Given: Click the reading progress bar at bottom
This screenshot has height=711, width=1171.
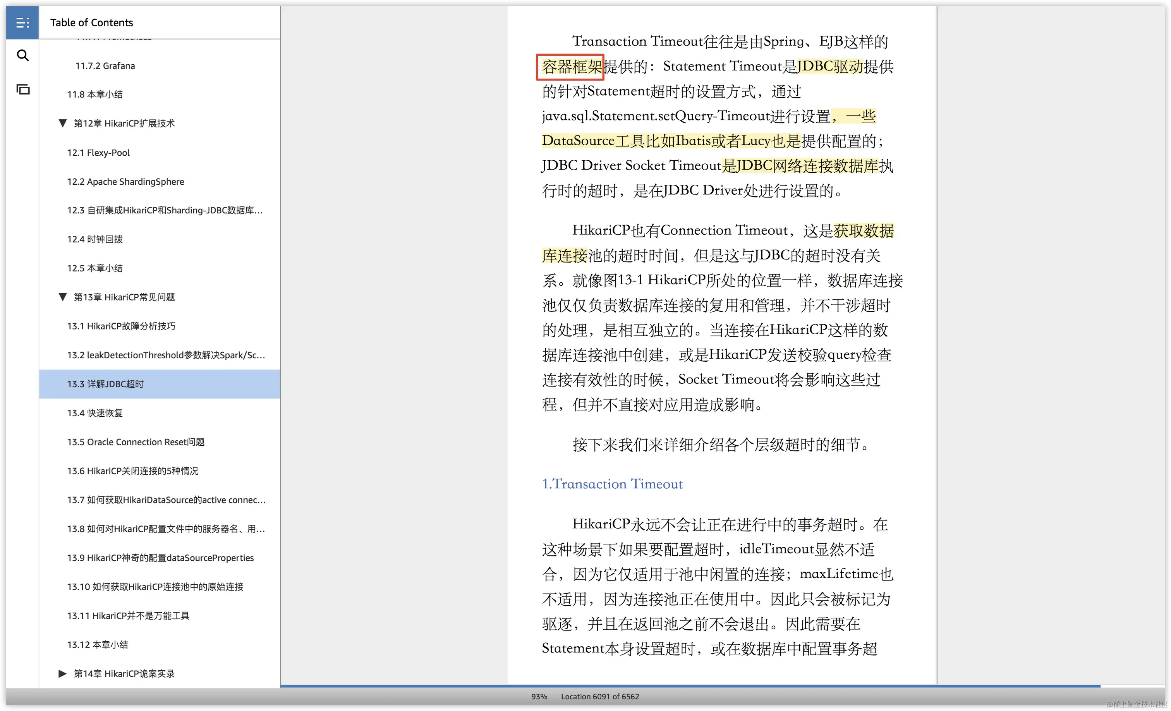Looking at the screenshot, I should coord(689,686).
